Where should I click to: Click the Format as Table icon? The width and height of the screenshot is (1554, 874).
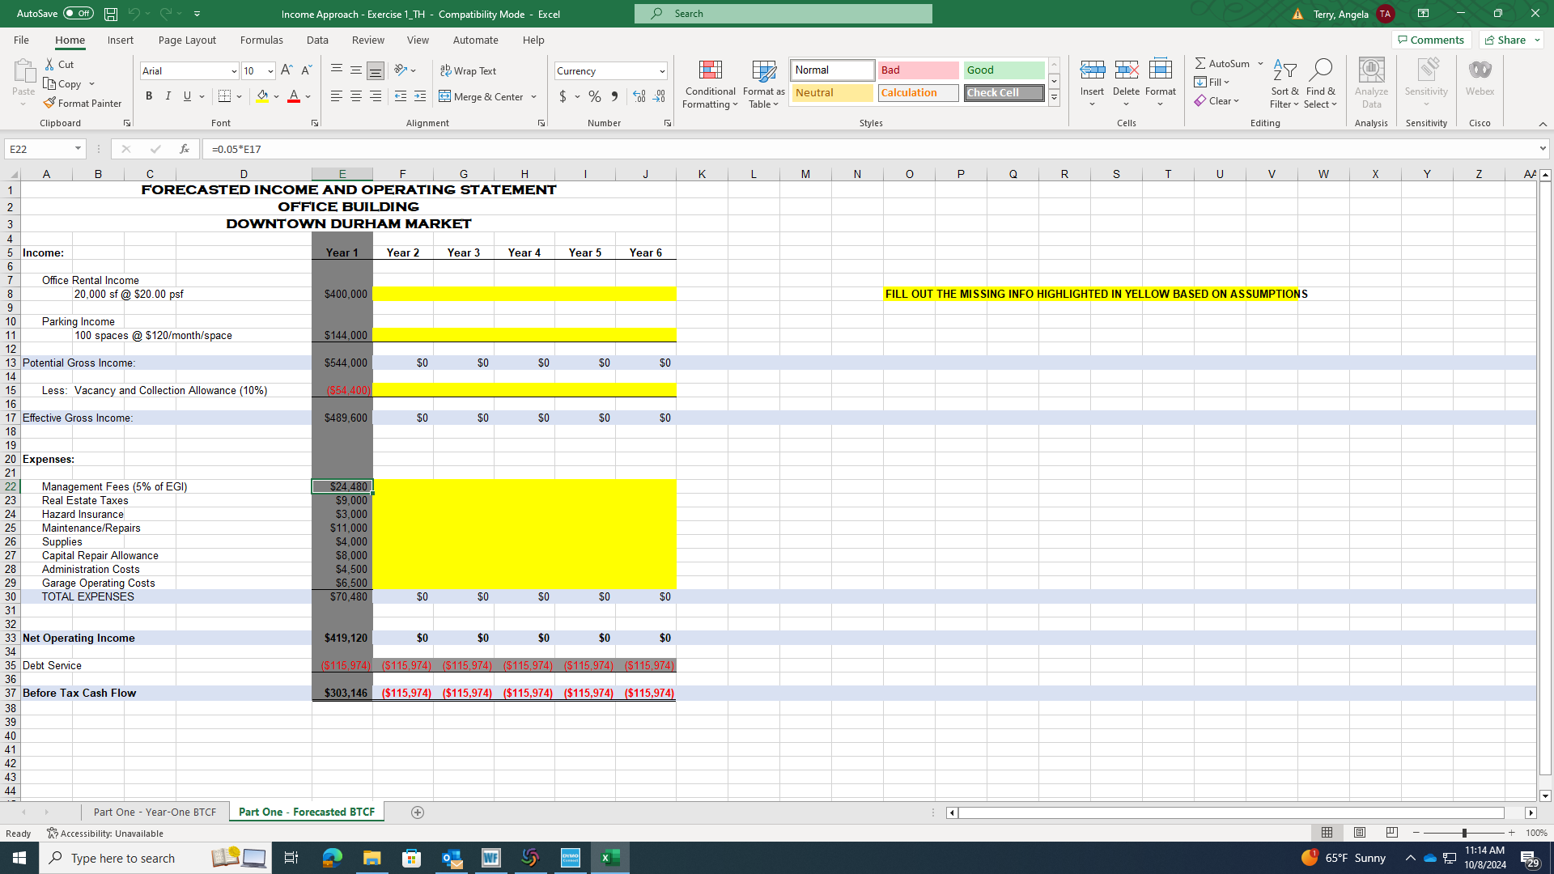pos(762,84)
